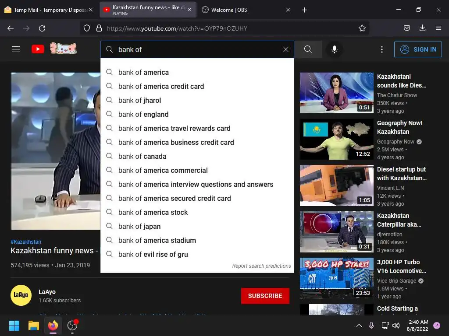Choose suggestion "bank of evil rise of gru"
Screen dimensions: 449x336
[x=197, y=254]
